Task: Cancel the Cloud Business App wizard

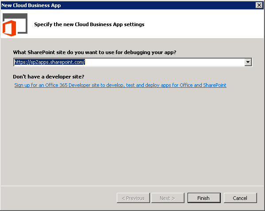Action: point(240,198)
